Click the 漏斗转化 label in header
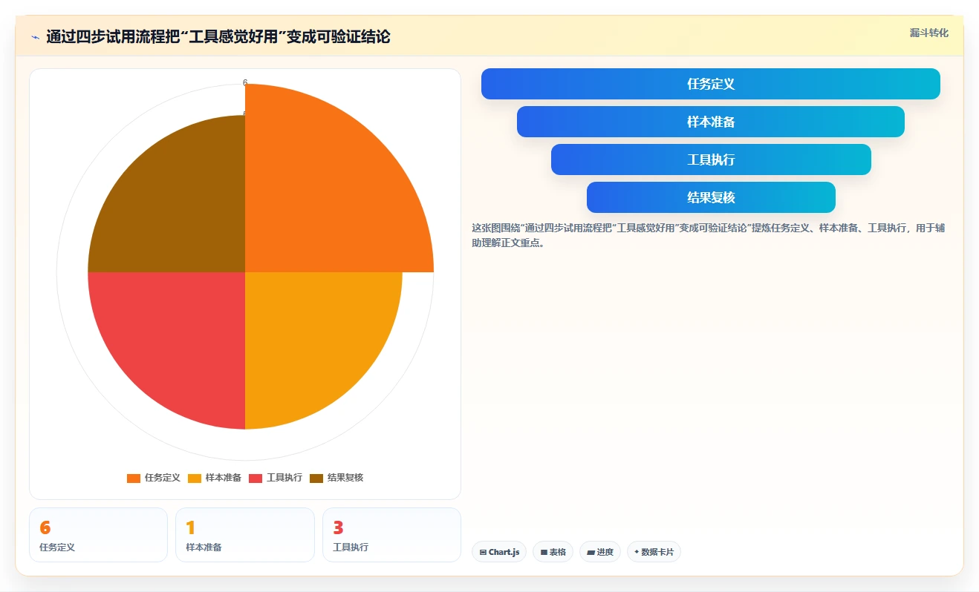This screenshot has width=979, height=592. [929, 33]
